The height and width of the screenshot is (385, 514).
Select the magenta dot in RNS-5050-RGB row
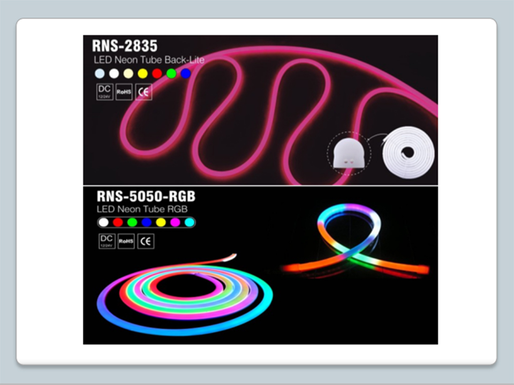(x=175, y=222)
